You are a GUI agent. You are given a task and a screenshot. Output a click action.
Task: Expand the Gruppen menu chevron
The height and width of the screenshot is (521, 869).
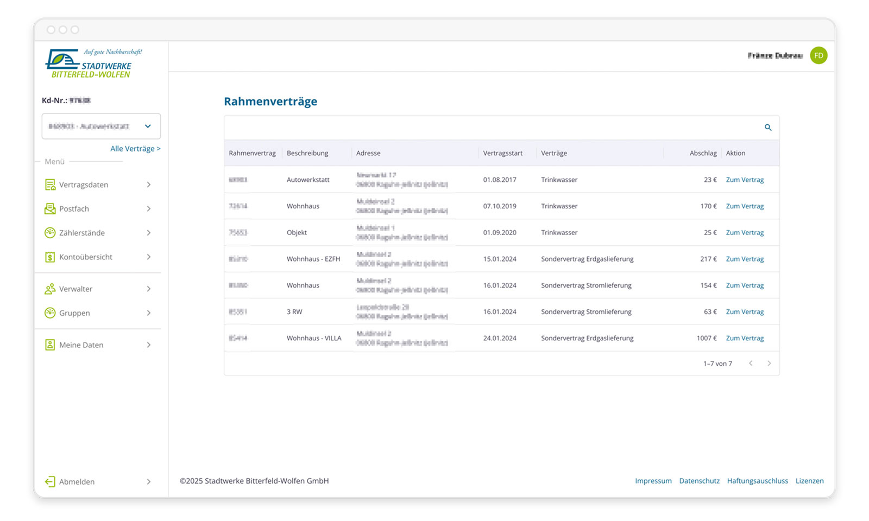[x=149, y=313]
